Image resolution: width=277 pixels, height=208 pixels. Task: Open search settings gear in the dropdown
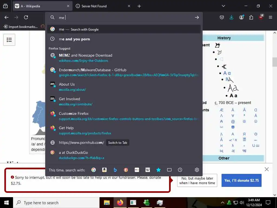(197, 170)
